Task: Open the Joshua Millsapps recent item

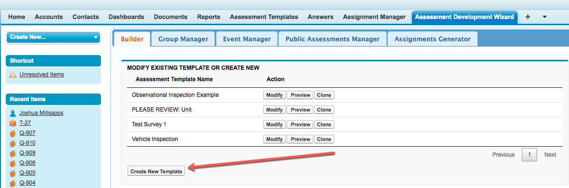Action: point(41,113)
